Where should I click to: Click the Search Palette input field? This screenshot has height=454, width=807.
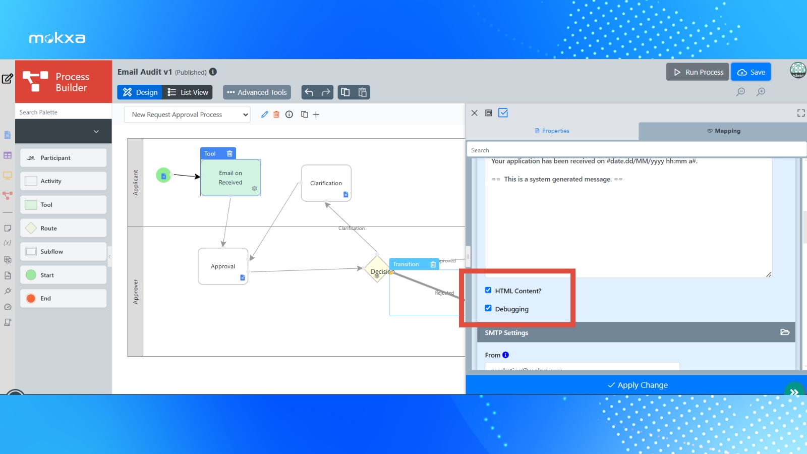(x=64, y=112)
